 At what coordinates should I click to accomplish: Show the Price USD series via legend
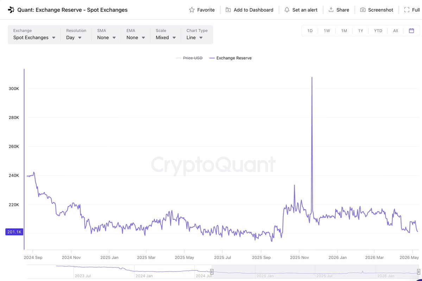click(189, 58)
